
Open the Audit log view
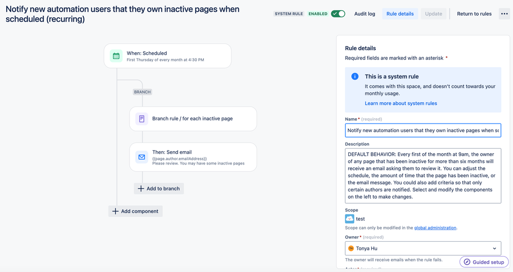coord(365,14)
